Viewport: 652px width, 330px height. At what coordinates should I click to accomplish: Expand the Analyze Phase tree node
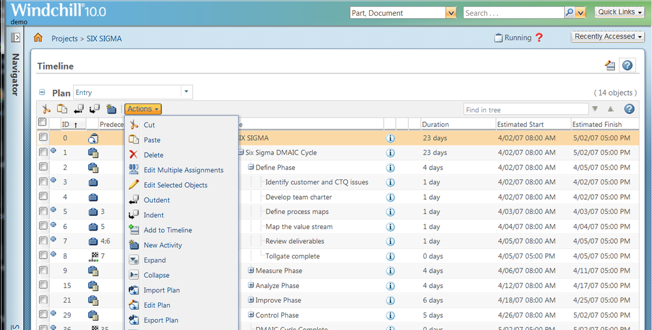tap(251, 285)
